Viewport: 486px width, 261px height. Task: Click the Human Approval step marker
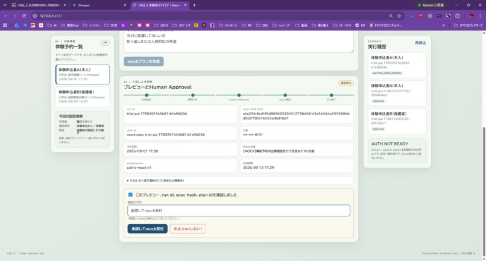(239, 95)
